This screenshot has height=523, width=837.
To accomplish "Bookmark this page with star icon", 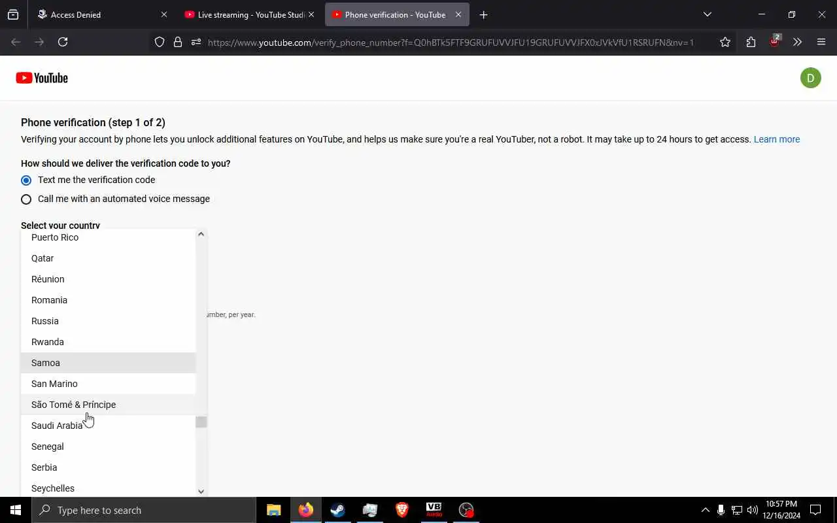I will click(725, 42).
